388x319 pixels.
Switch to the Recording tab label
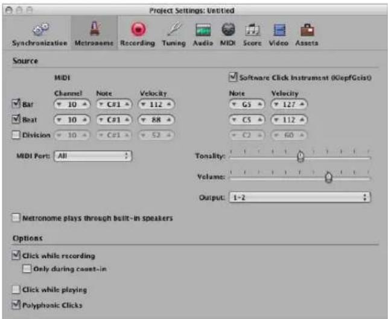138,43
